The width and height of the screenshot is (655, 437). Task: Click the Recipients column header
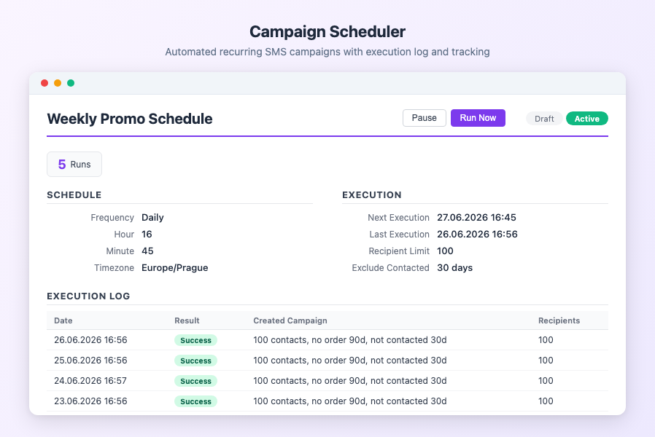(559, 320)
